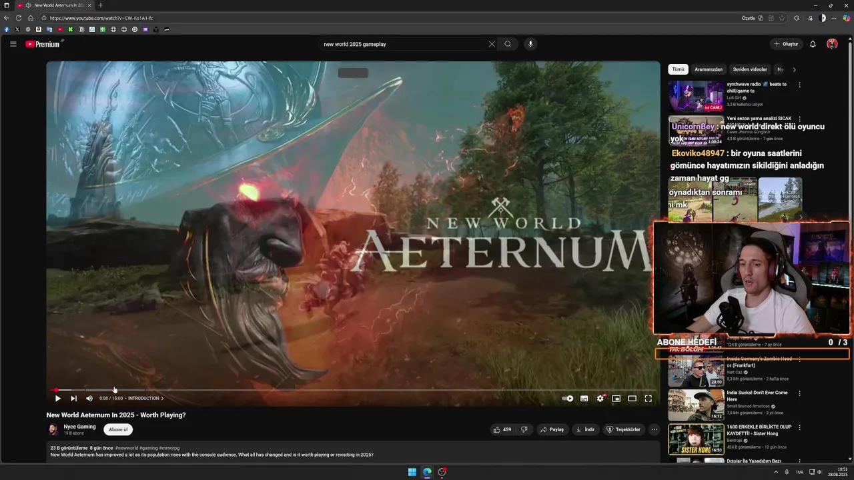Go to browser home page

coord(31,18)
